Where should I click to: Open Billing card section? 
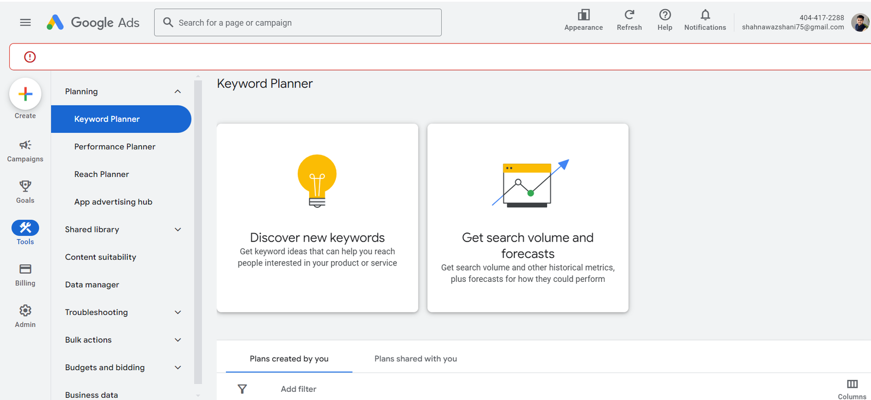tap(25, 275)
